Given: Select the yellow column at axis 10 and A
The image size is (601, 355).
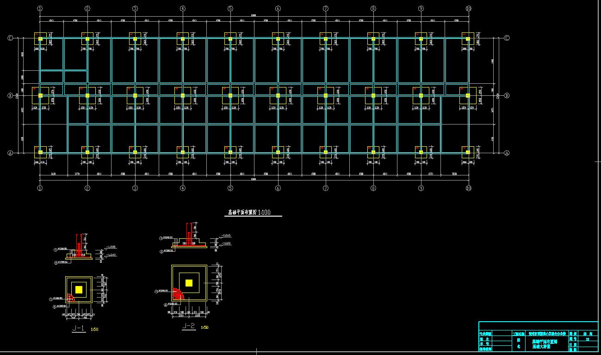Looking at the screenshot, I should click(x=468, y=152).
